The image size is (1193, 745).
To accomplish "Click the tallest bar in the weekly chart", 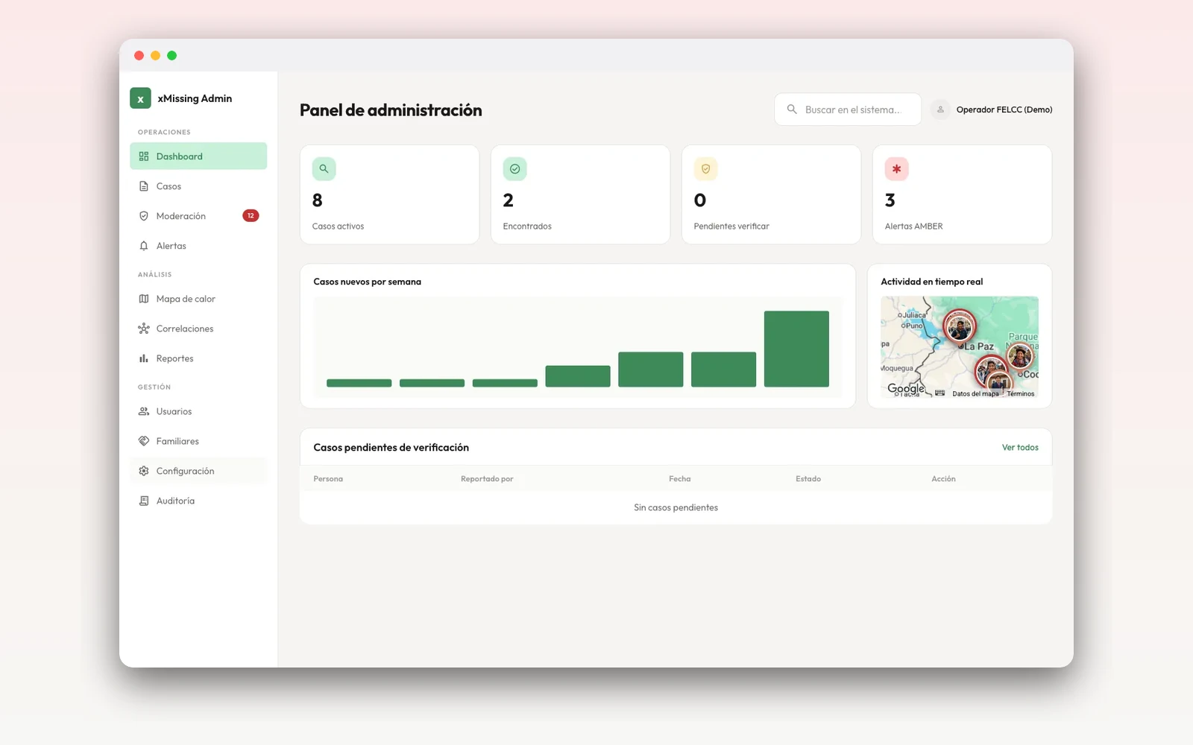I will (796, 349).
